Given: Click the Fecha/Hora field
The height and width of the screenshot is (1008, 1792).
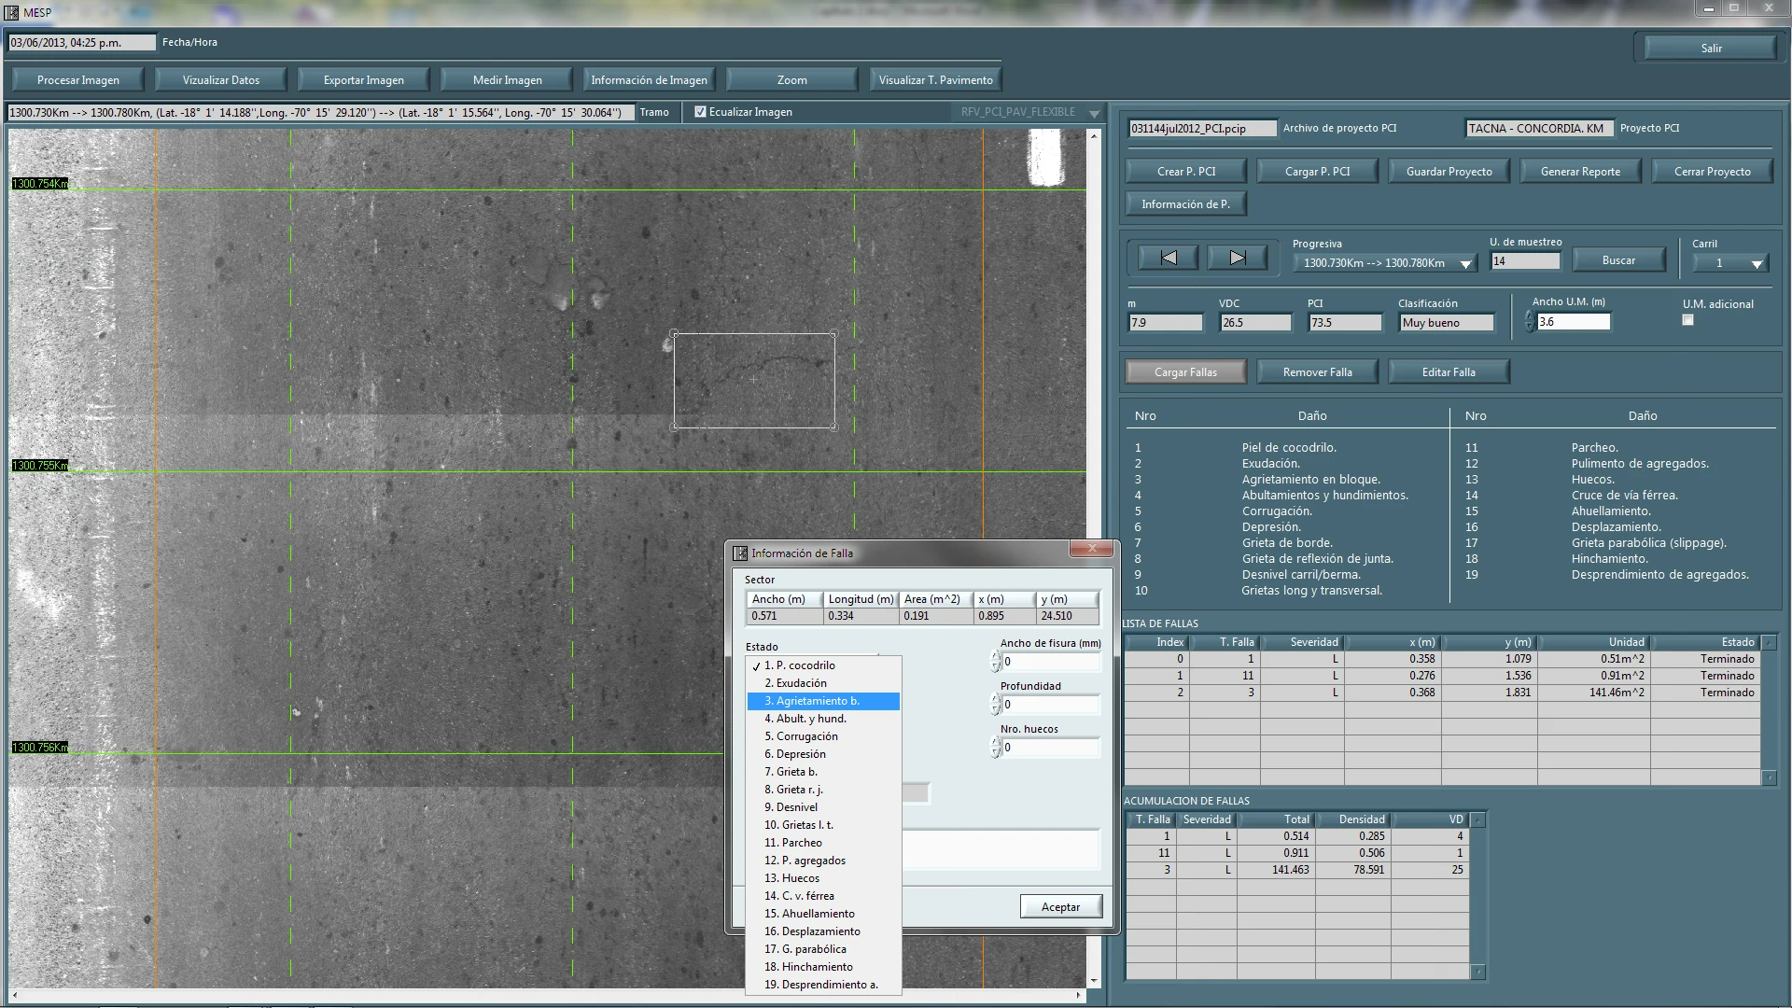Looking at the screenshot, I should pyautogui.click(x=82, y=43).
